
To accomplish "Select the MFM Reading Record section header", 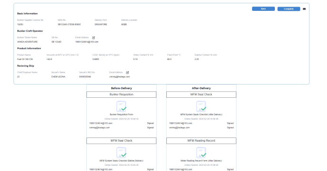I will coord(201,141).
